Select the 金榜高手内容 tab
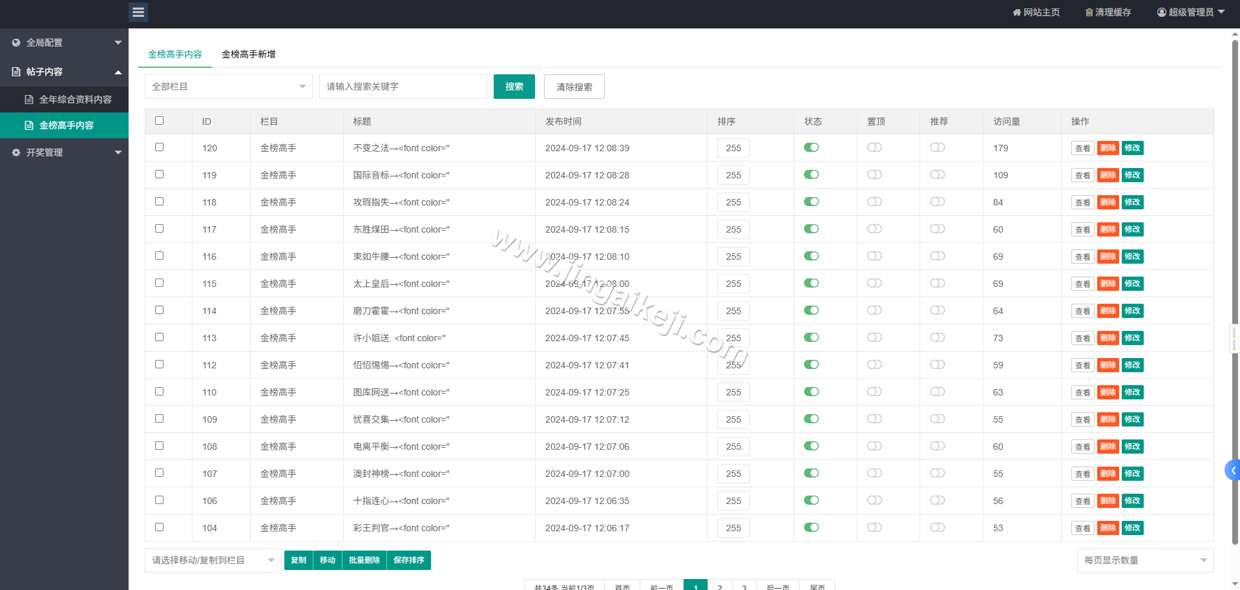The height and width of the screenshot is (590, 1240). [174, 54]
